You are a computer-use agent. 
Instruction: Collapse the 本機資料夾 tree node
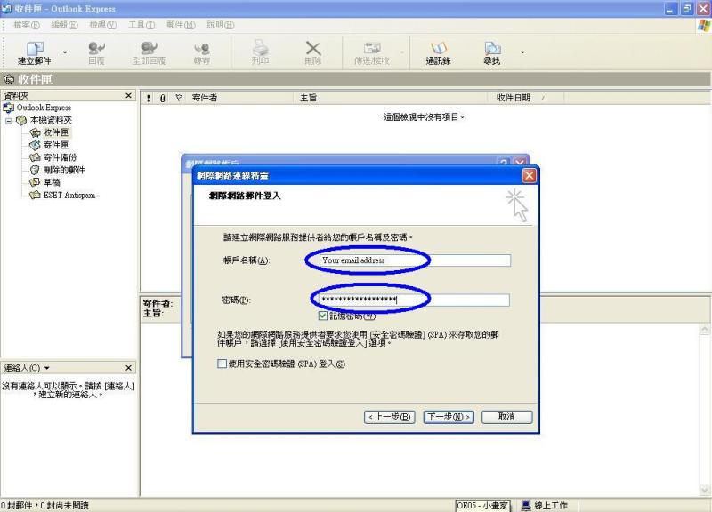pos(9,120)
